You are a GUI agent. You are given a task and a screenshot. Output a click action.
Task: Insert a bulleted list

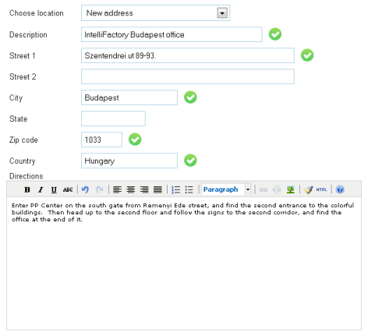tap(189, 189)
